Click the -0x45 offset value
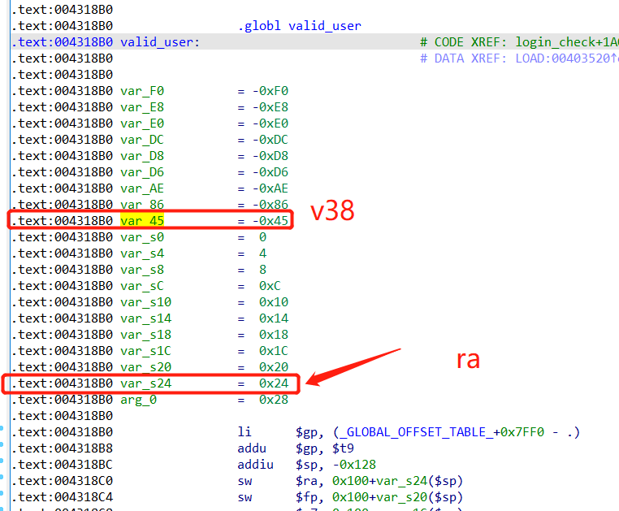619x511 pixels. (x=271, y=221)
